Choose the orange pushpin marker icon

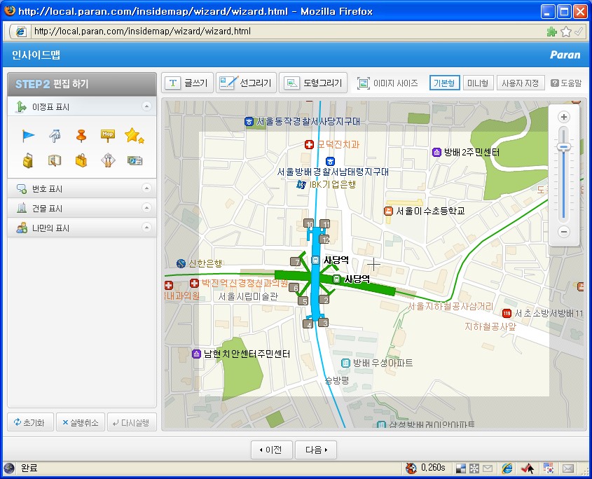coord(81,136)
